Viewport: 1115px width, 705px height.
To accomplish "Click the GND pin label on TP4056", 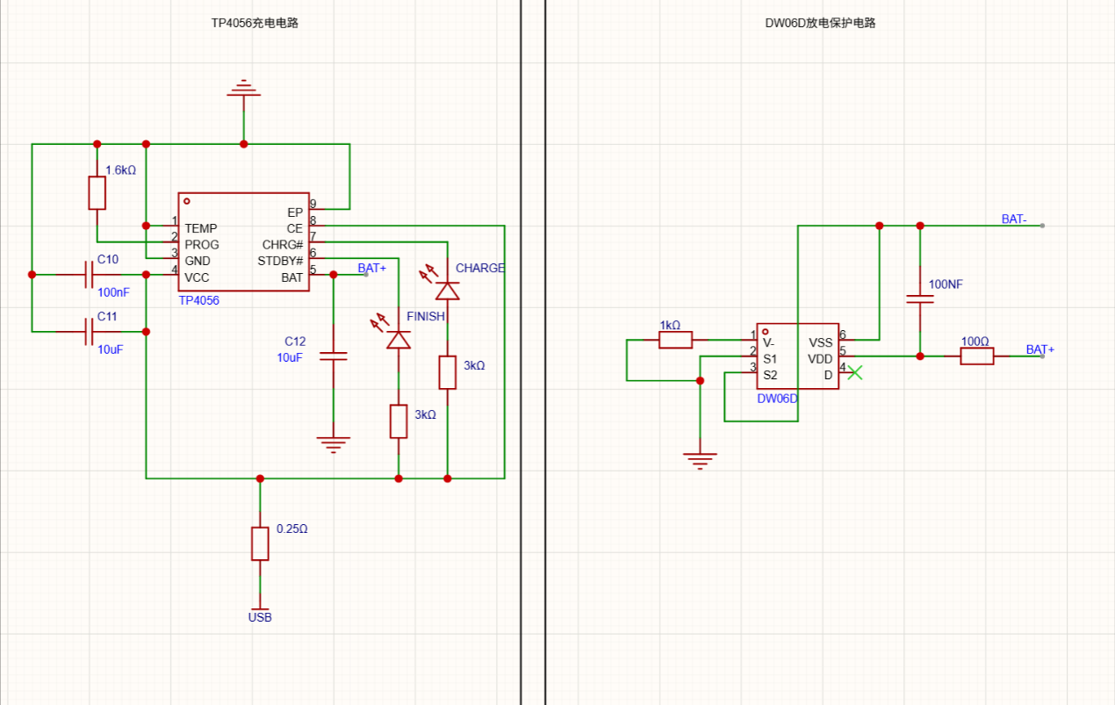I will click(x=198, y=261).
